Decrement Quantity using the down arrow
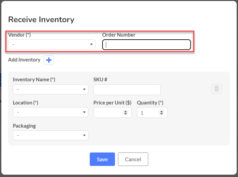The height and width of the screenshot is (177, 238). click(x=161, y=114)
